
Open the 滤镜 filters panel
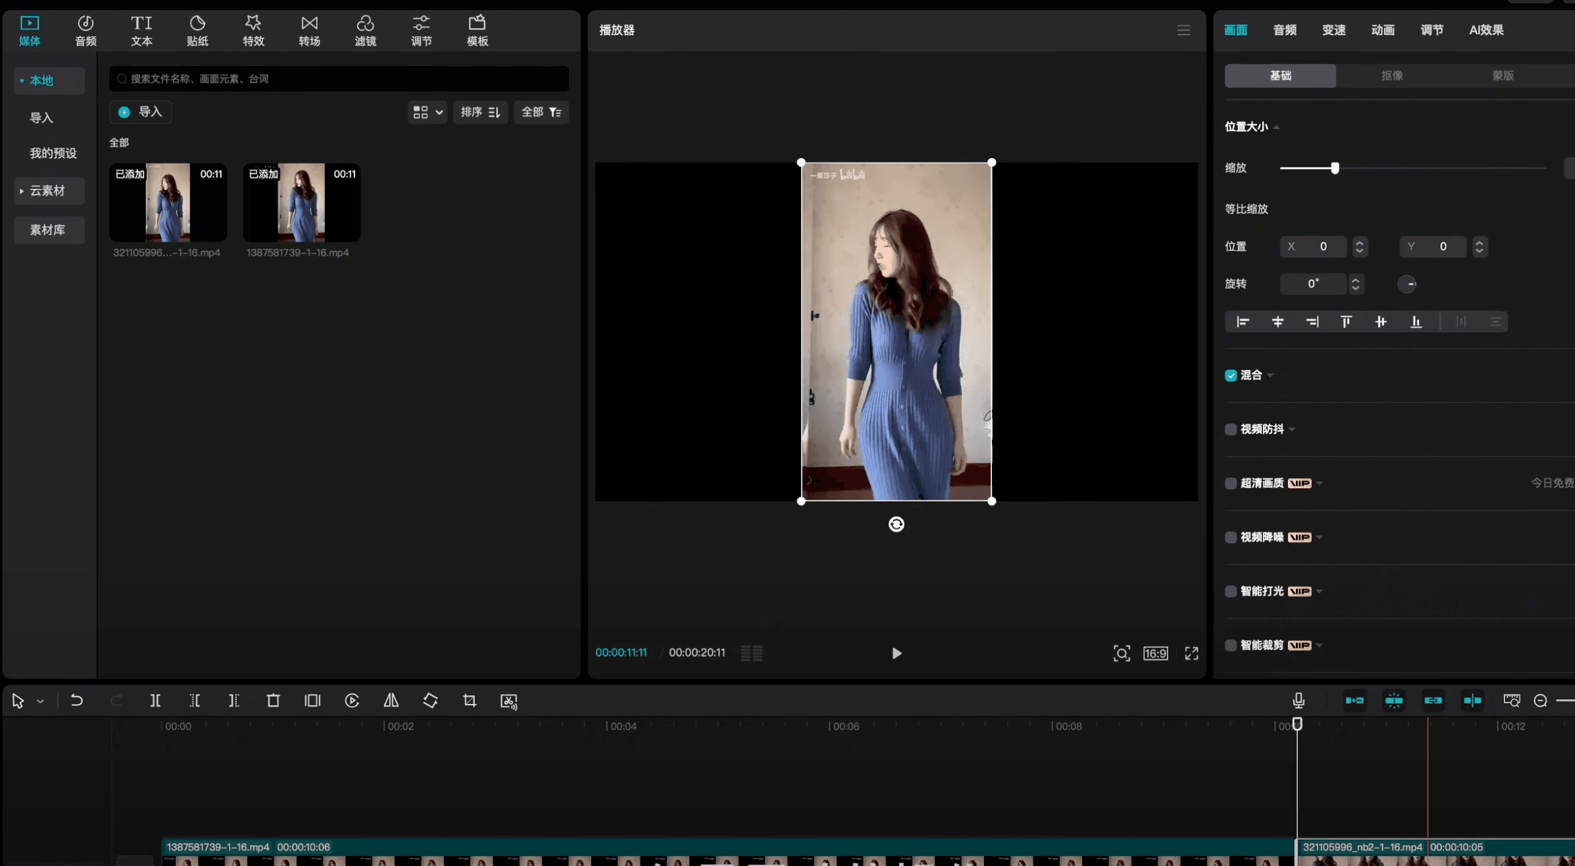pyautogui.click(x=365, y=30)
